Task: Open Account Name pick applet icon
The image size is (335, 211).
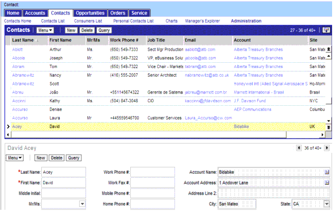Action: click(x=327, y=172)
